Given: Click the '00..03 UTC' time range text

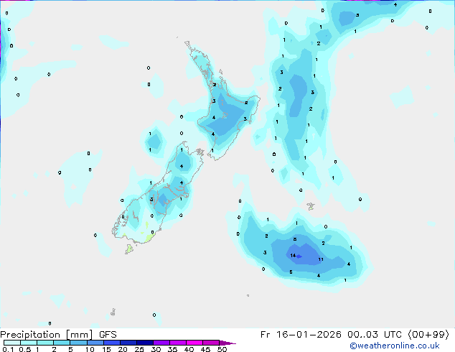Looking at the screenshot, I should pyautogui.click(x=375, y=335).
